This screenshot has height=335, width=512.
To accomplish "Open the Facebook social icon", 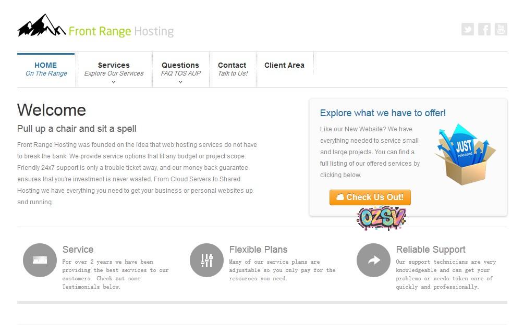I will click(484, 29).
